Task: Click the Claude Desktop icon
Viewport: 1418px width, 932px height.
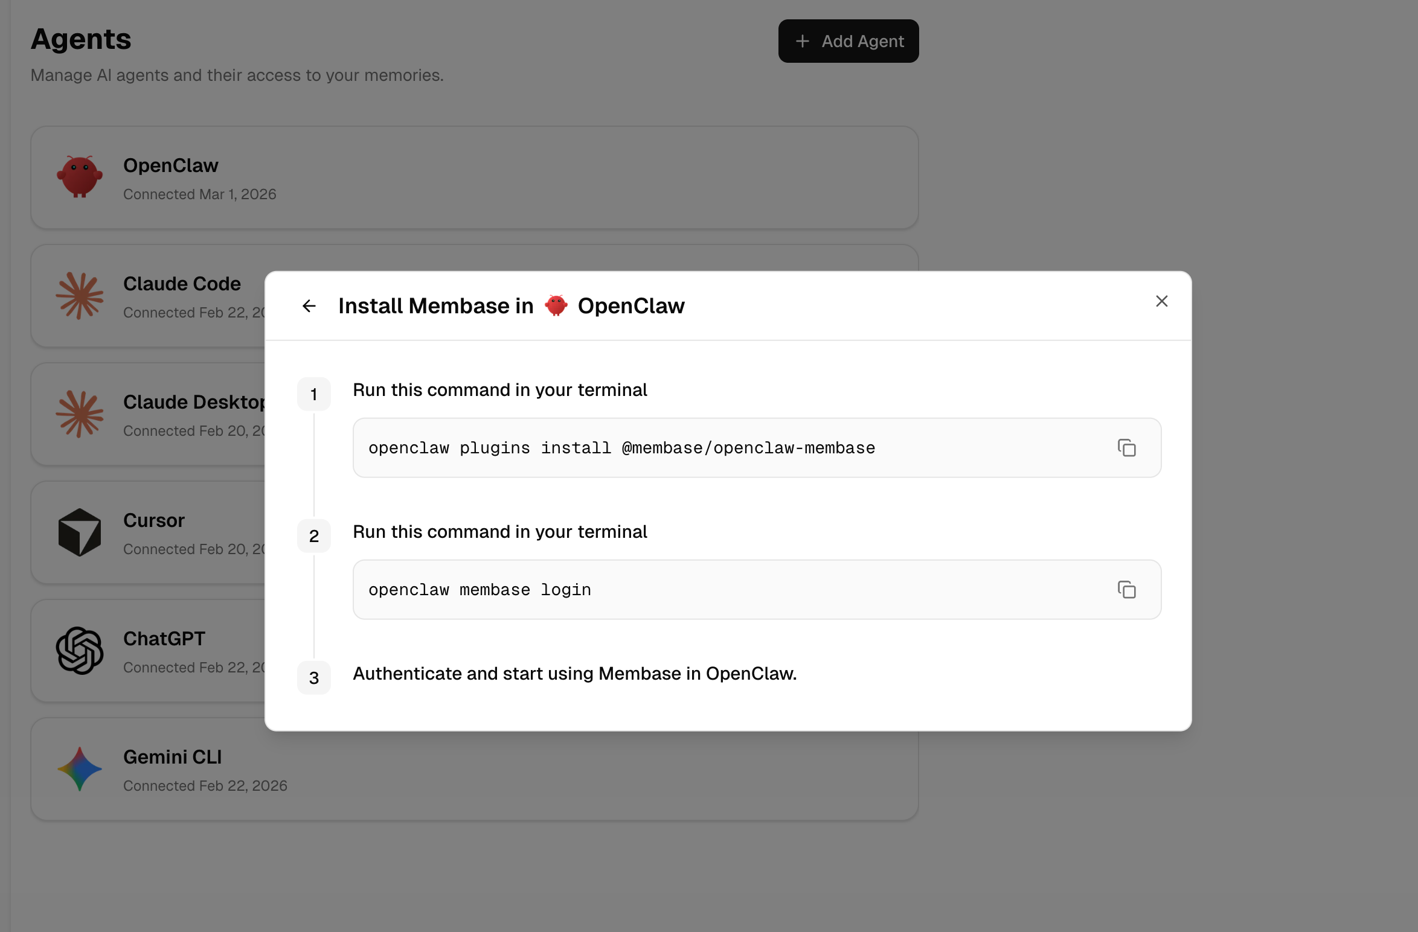Action: pyautogui.click(x=79, y=413)
